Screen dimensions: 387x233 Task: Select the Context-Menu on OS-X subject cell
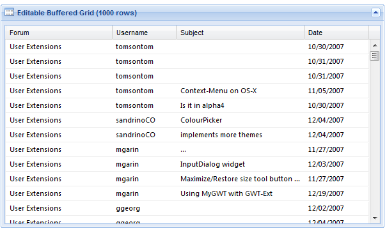click(240, 91)
